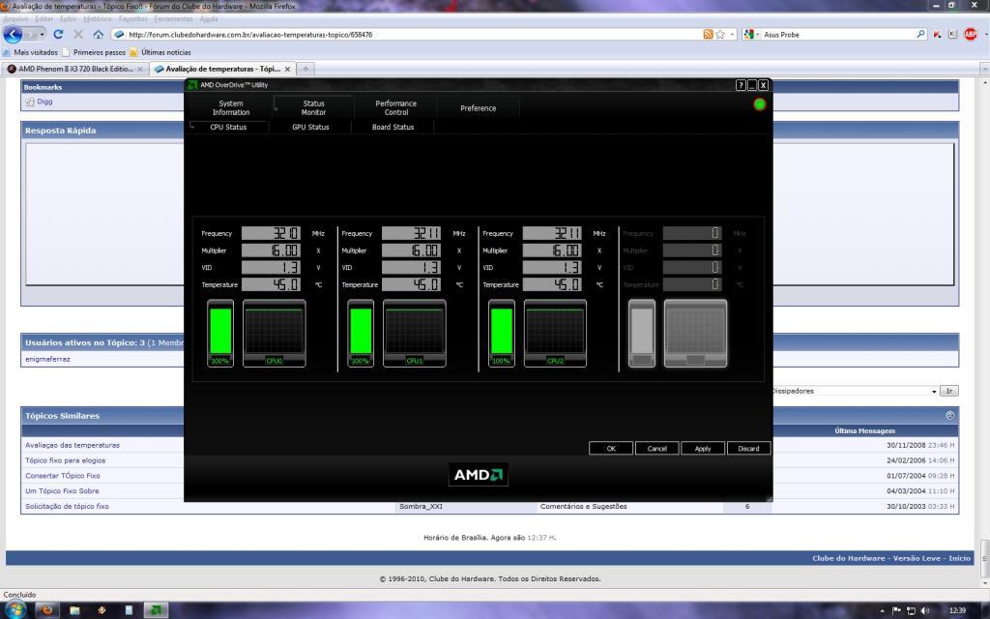Click the AMD logo at the dialog bottom
Screen dimensions: 990x619
(478, 475)
